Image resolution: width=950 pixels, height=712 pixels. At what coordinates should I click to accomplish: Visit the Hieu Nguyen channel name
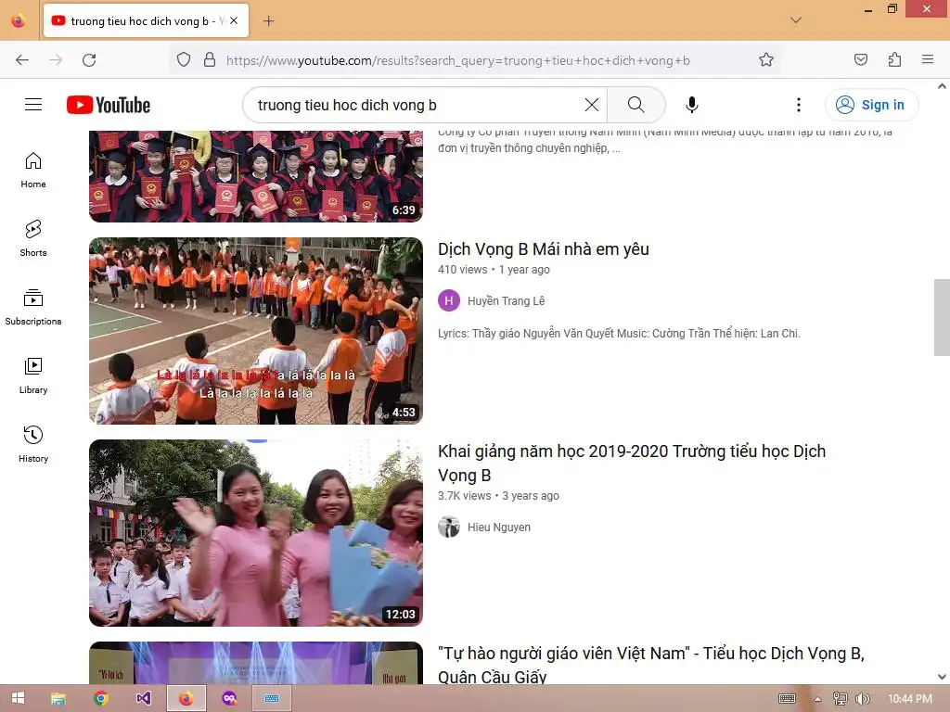pos(498,528)
